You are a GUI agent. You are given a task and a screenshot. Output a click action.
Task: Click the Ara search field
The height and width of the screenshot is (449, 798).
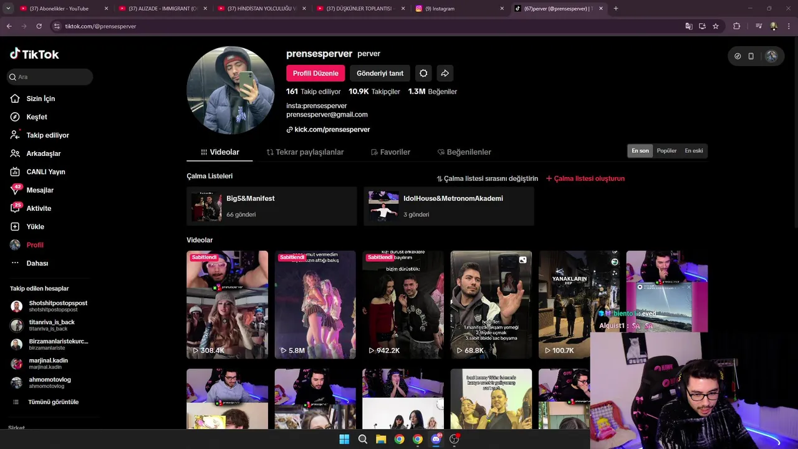50,77
